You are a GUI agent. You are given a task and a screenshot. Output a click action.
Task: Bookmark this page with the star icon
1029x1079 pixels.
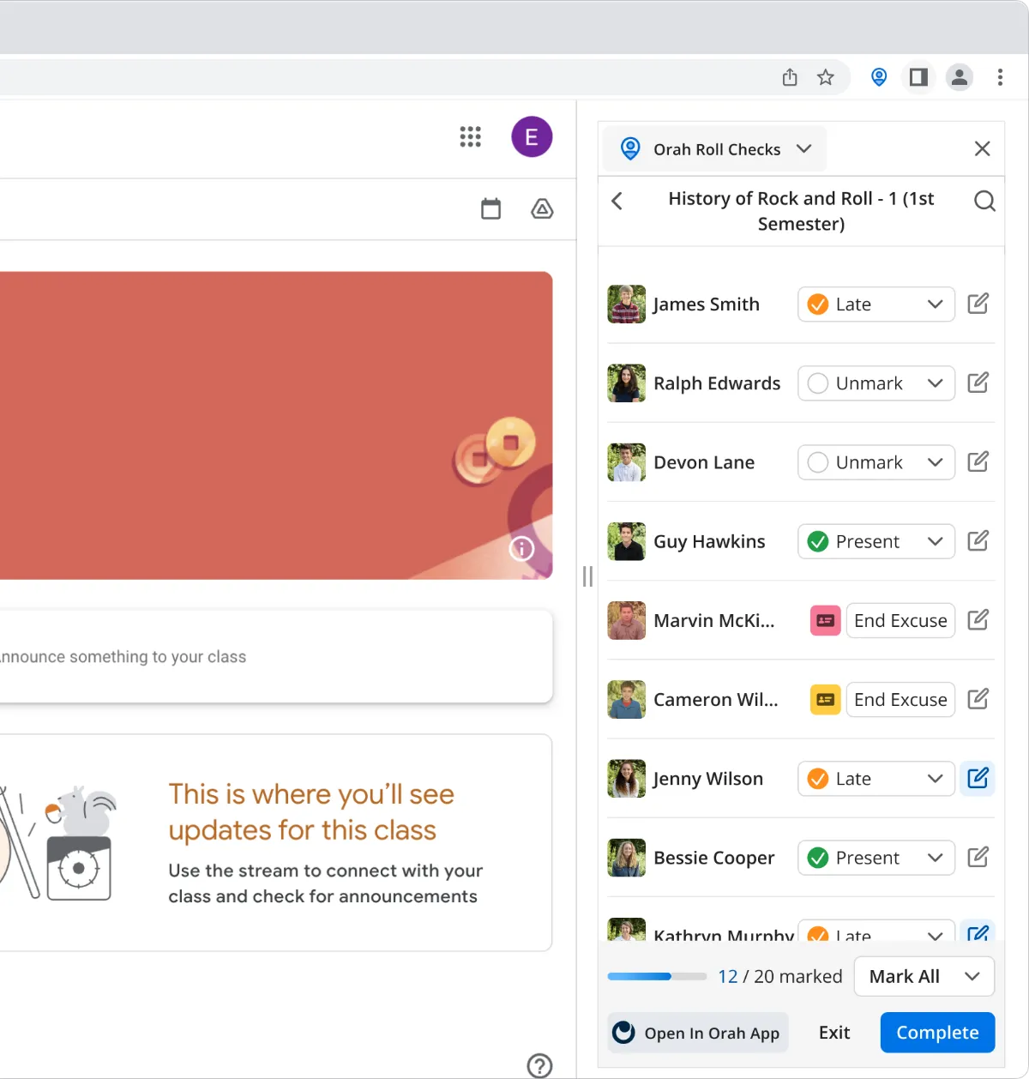tap(826, 77)
